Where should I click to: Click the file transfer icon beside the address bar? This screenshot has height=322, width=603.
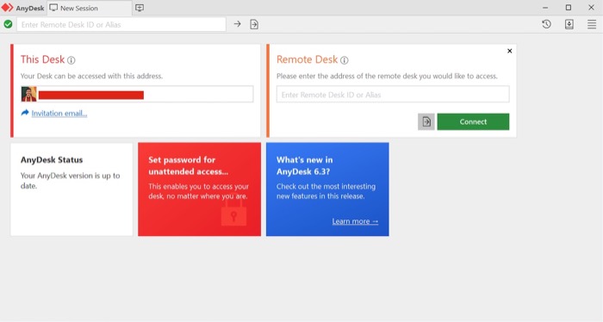[x=254, y=25]
